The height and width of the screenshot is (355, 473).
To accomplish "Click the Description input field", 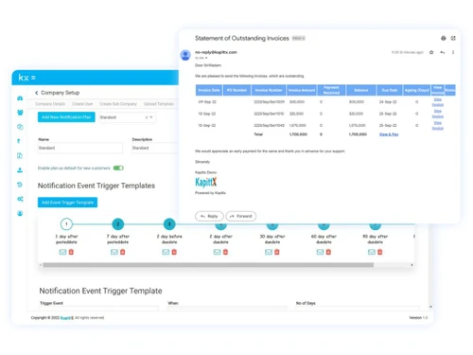I will (155, 148).
